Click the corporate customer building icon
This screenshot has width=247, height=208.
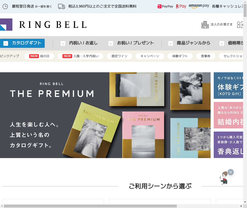(205, 25)
